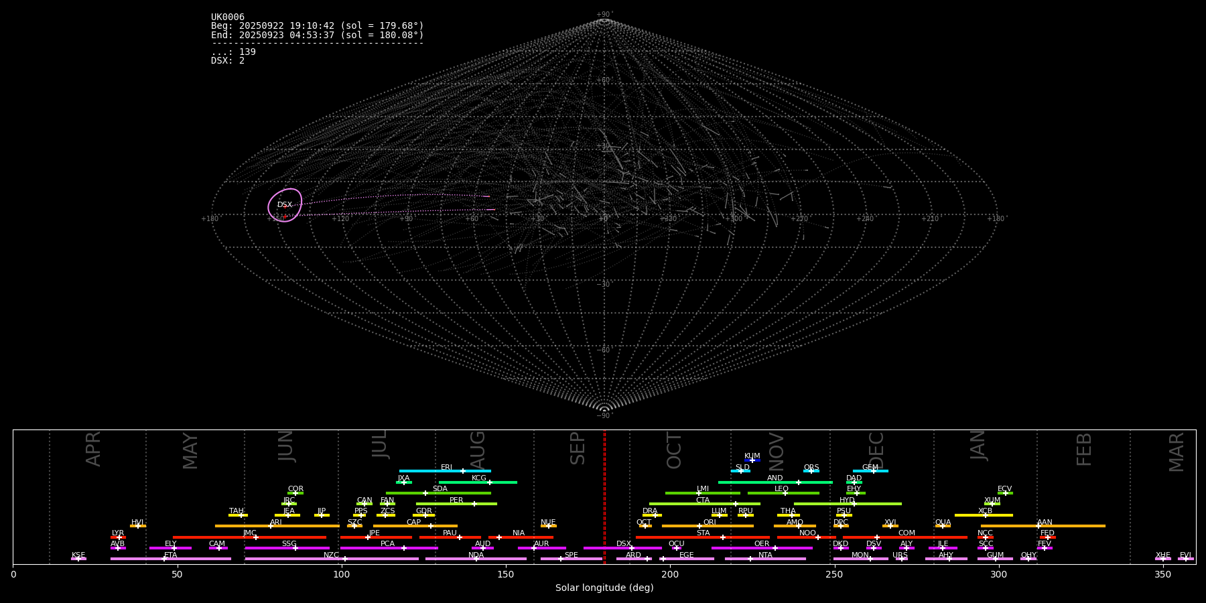Click the HYD shower label

tap(847, 500)
